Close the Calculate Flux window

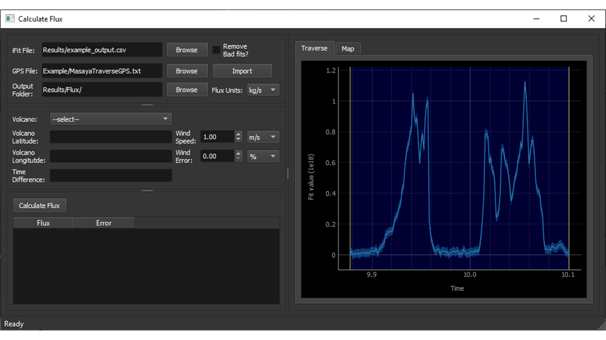click(x=591, y=19)
